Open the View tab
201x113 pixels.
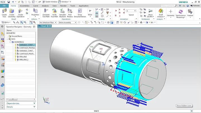pos(54,6)
